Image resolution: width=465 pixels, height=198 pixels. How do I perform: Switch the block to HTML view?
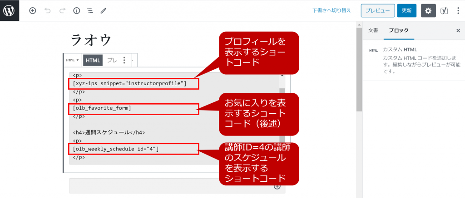coord(93,60)
